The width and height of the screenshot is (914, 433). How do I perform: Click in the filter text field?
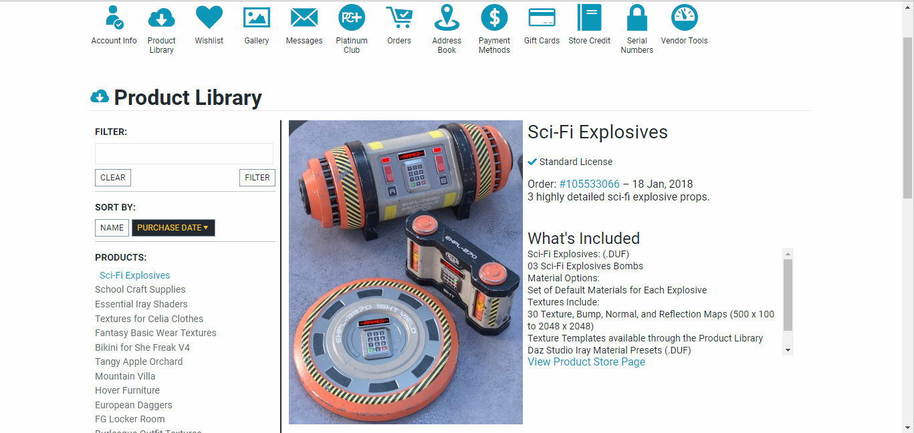click(x=184, y=154)
